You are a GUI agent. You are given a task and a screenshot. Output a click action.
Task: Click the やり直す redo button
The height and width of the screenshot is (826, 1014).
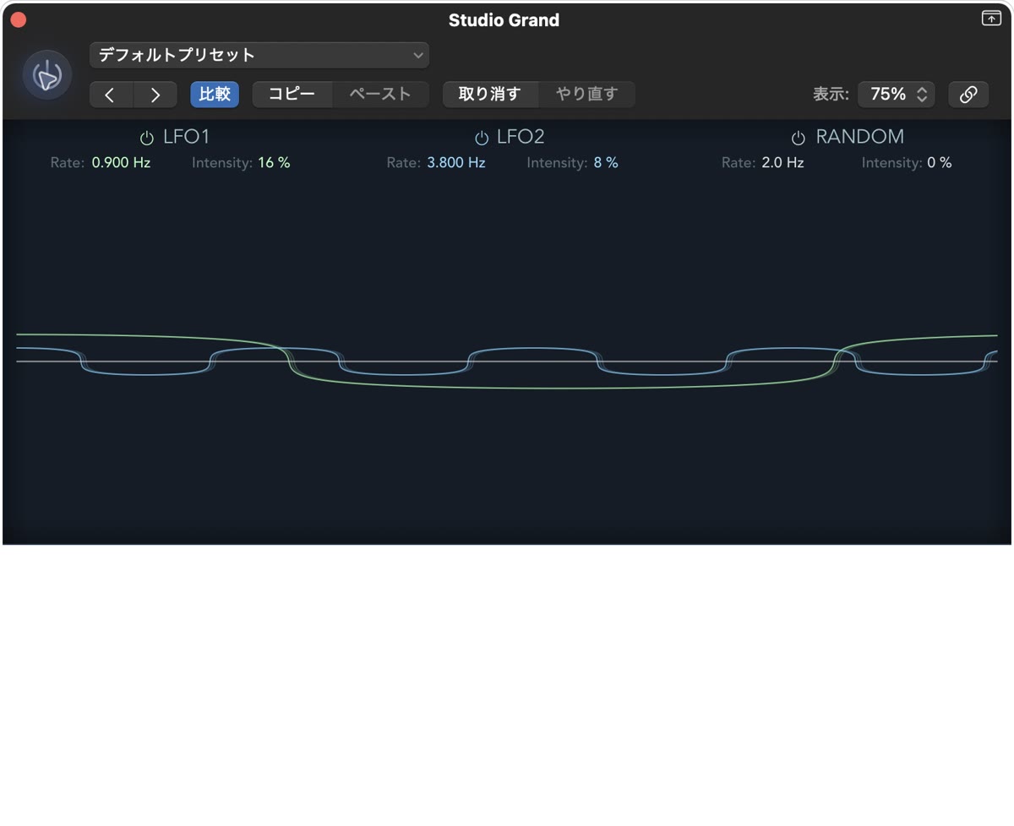[586, 94]
